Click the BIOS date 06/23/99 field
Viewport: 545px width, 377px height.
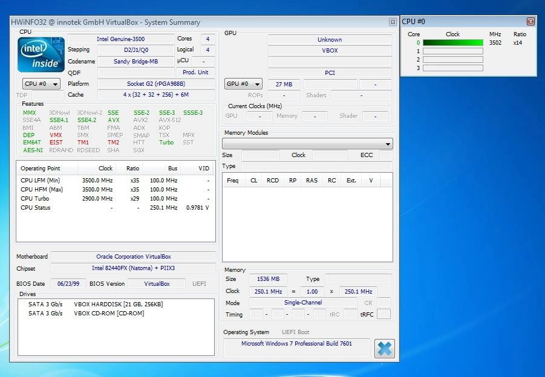pos(68,283)
